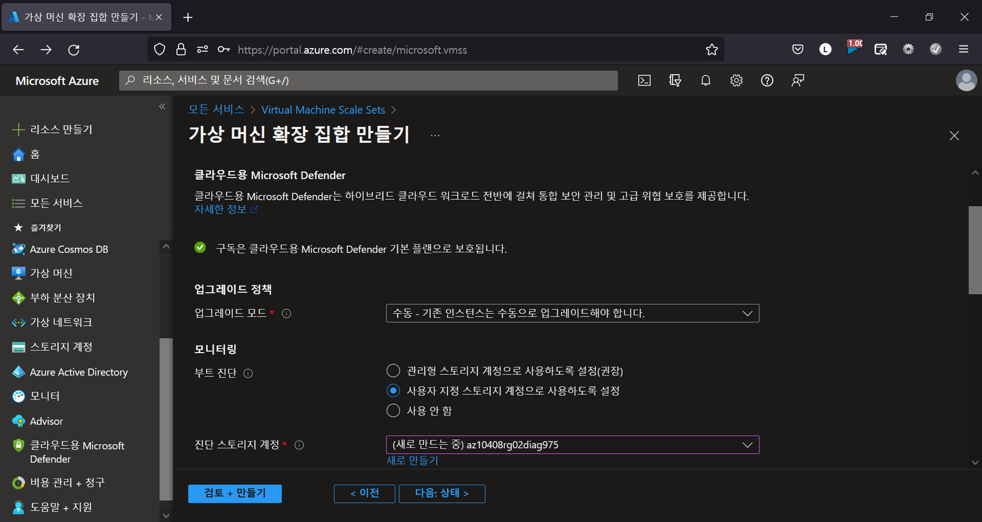Viewport: 982px width, 522px height.
Task: Click the 가상 머신 monitor icon
Action: pos(18,273)
